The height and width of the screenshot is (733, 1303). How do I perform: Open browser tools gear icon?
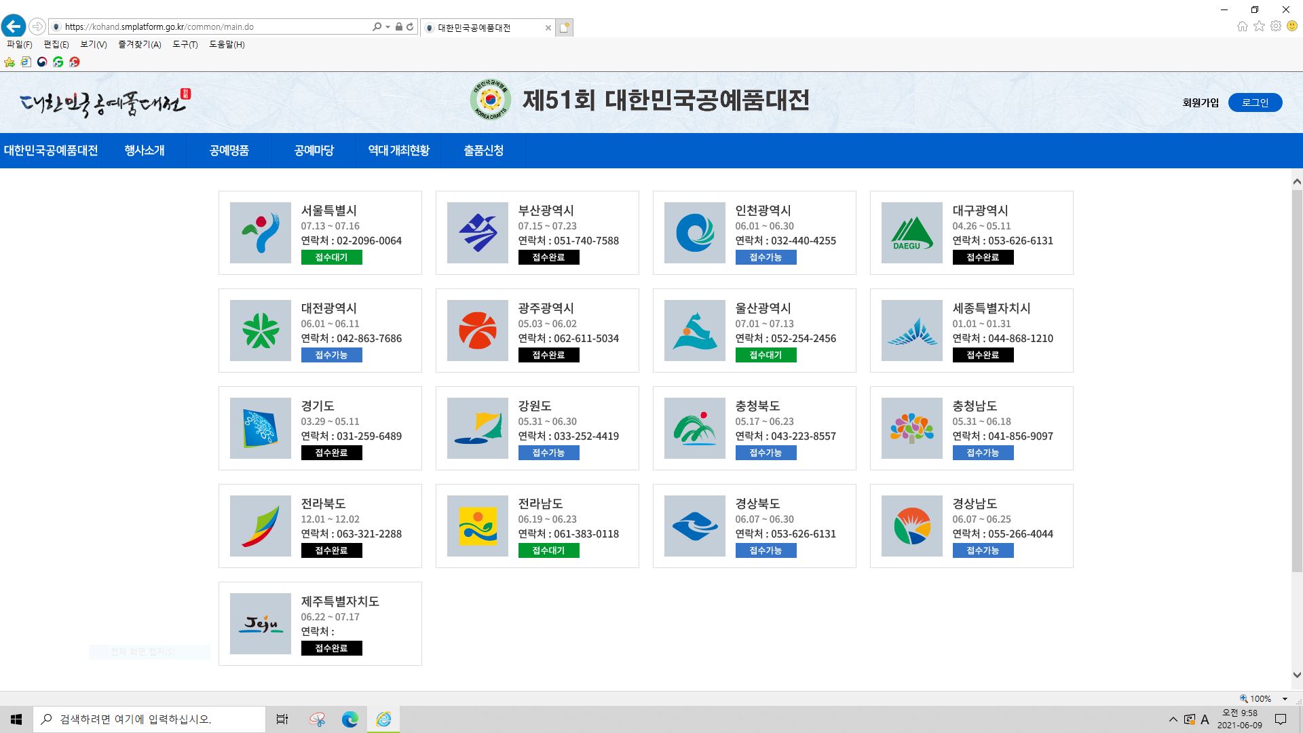(x=1276, y=26)
